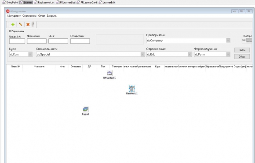
Task: Click the pencil edit toolbar icon
Action: [21, 25]
